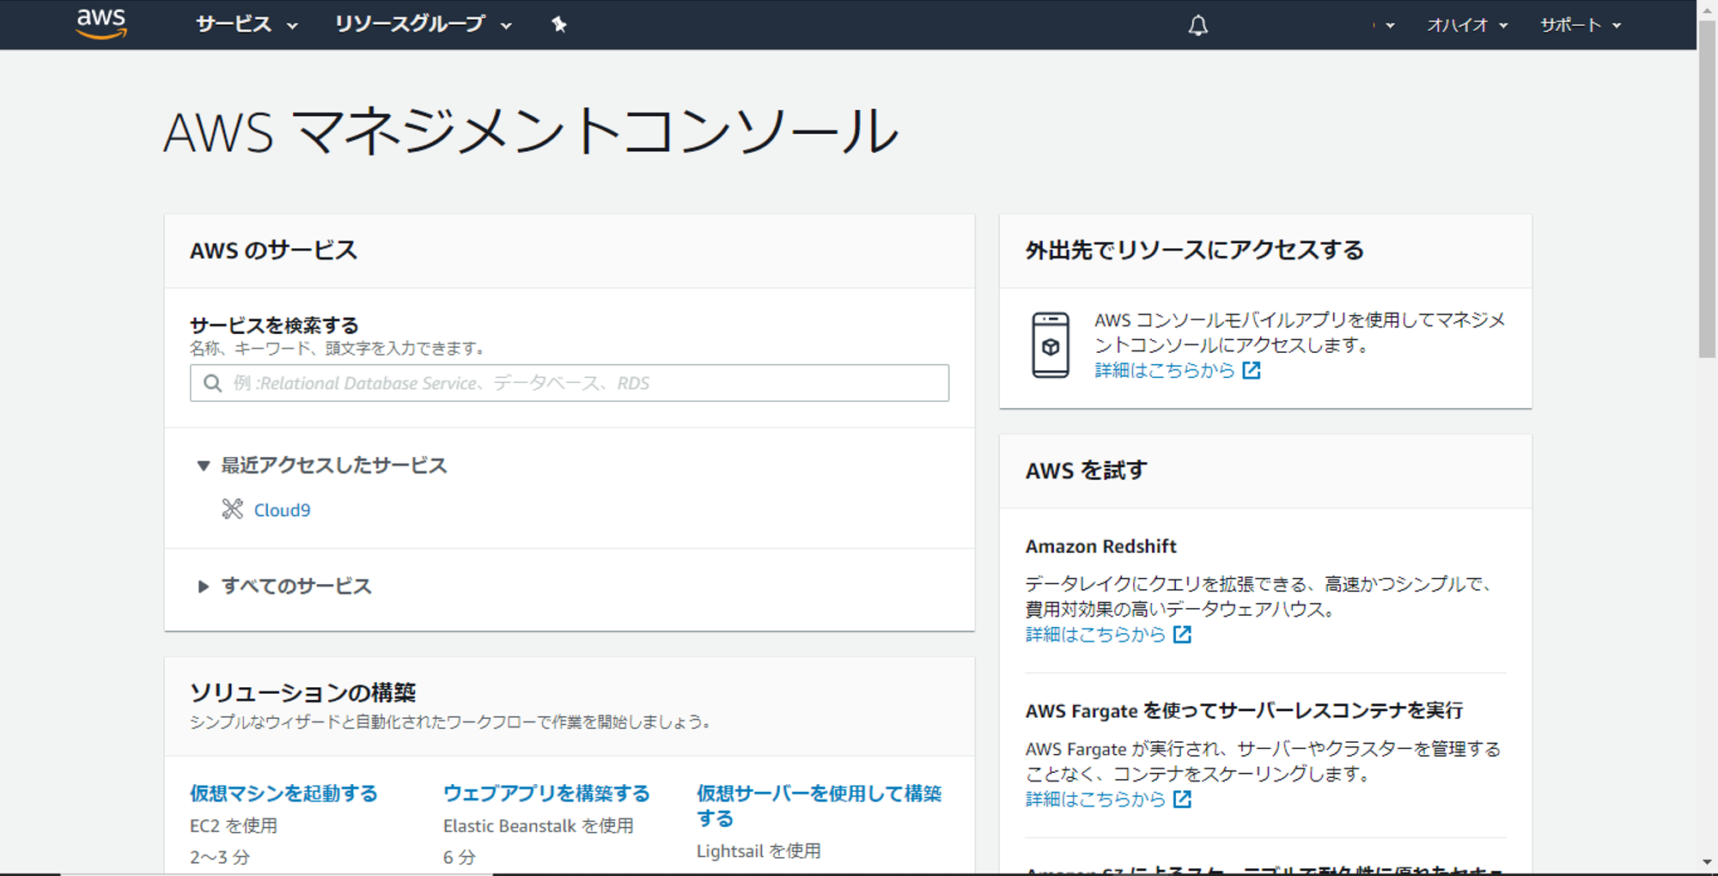This screenshot has width=1718, height=876.
Task: Click the Elastic Beanstalk を使用 text
Action: pyautogui.click(x=539, y=826)
